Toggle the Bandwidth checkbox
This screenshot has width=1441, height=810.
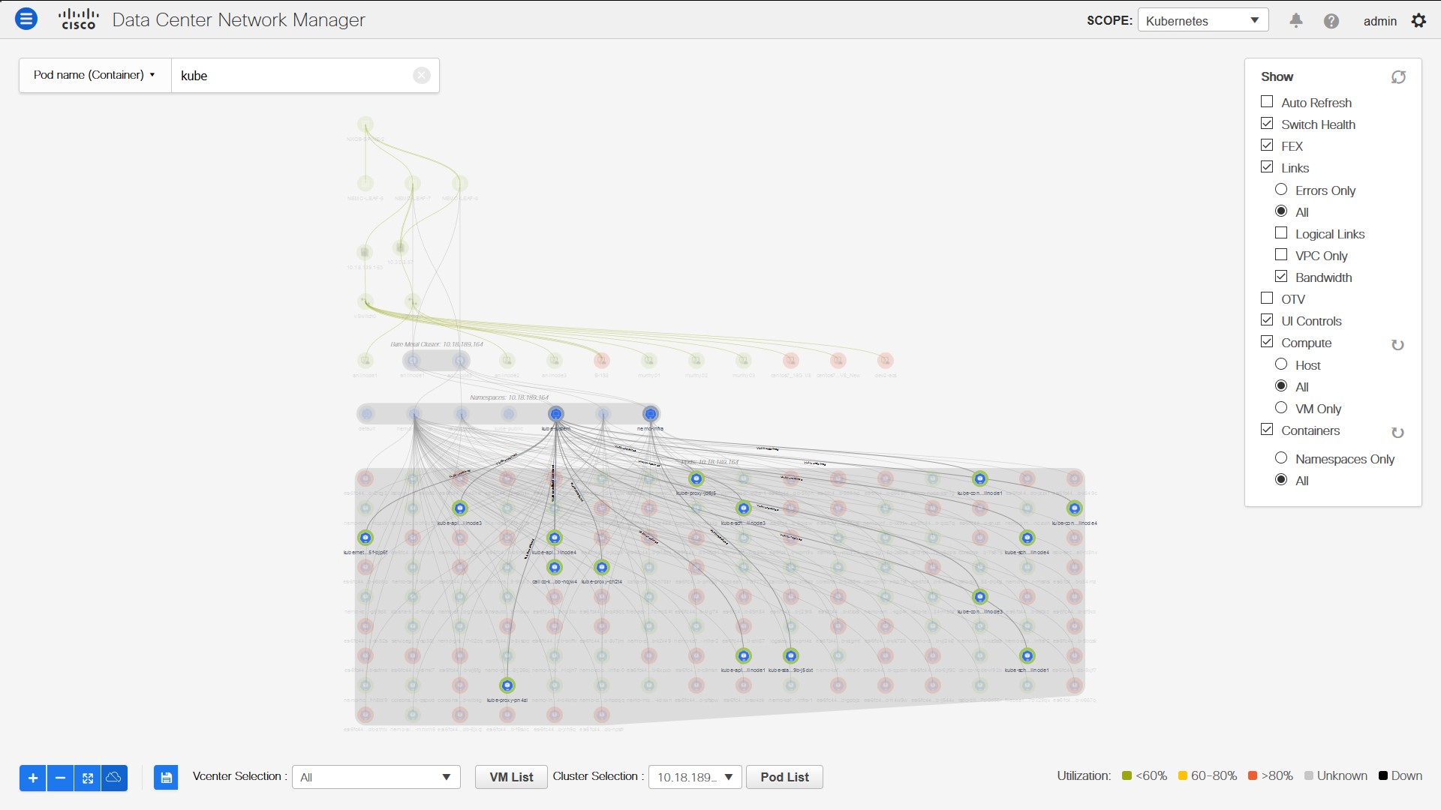click(1281, 277)
